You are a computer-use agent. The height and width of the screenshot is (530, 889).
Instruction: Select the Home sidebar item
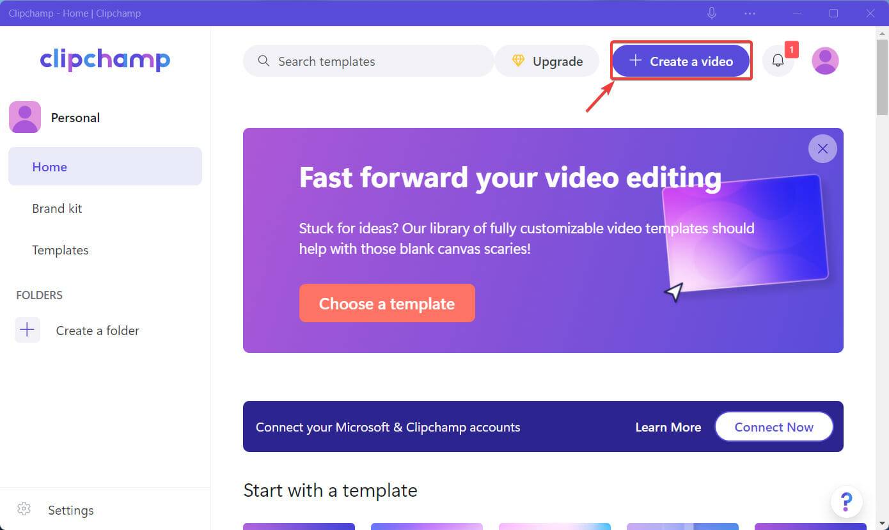coord(49,166)
